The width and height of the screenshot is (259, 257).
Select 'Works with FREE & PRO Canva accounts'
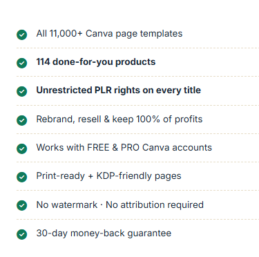point(124,148)
